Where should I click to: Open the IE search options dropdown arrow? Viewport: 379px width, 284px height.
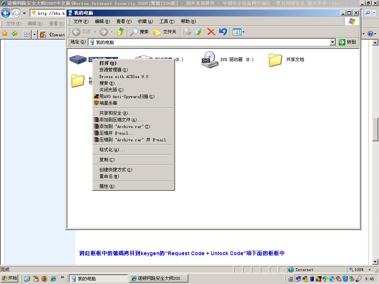tap(374, 13)
